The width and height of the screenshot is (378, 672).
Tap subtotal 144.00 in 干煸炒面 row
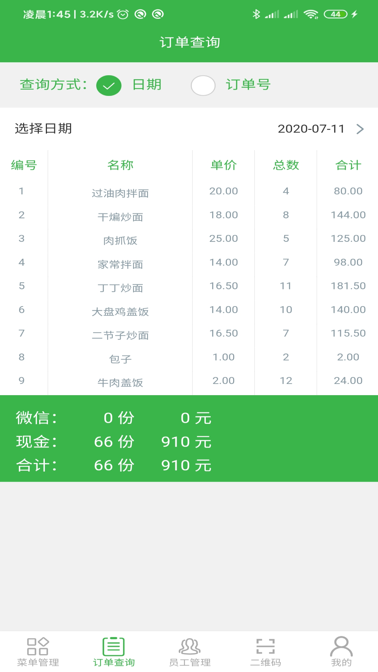(x=348, y=215)
